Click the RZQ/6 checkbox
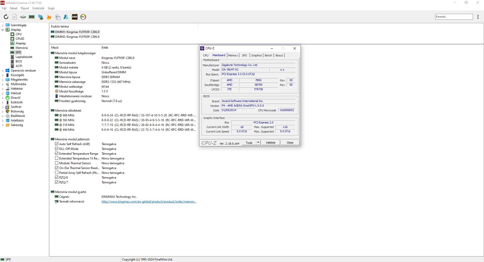The width and height of the screenshot is (484, 262). click(x=56, y=177)
